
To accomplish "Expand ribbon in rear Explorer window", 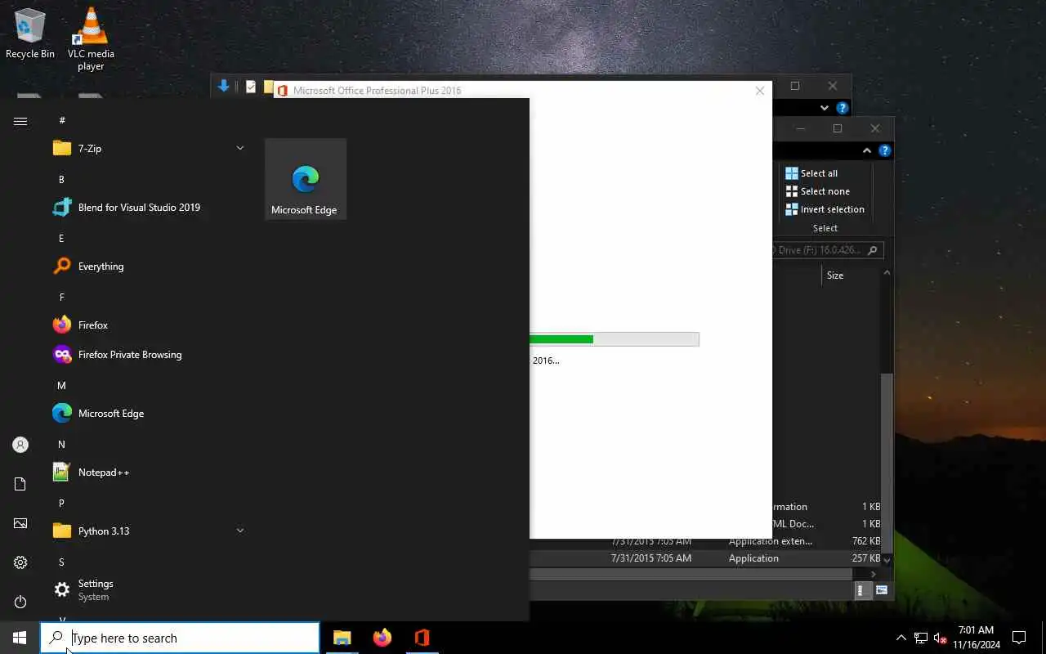I will [x=825, y=108].
